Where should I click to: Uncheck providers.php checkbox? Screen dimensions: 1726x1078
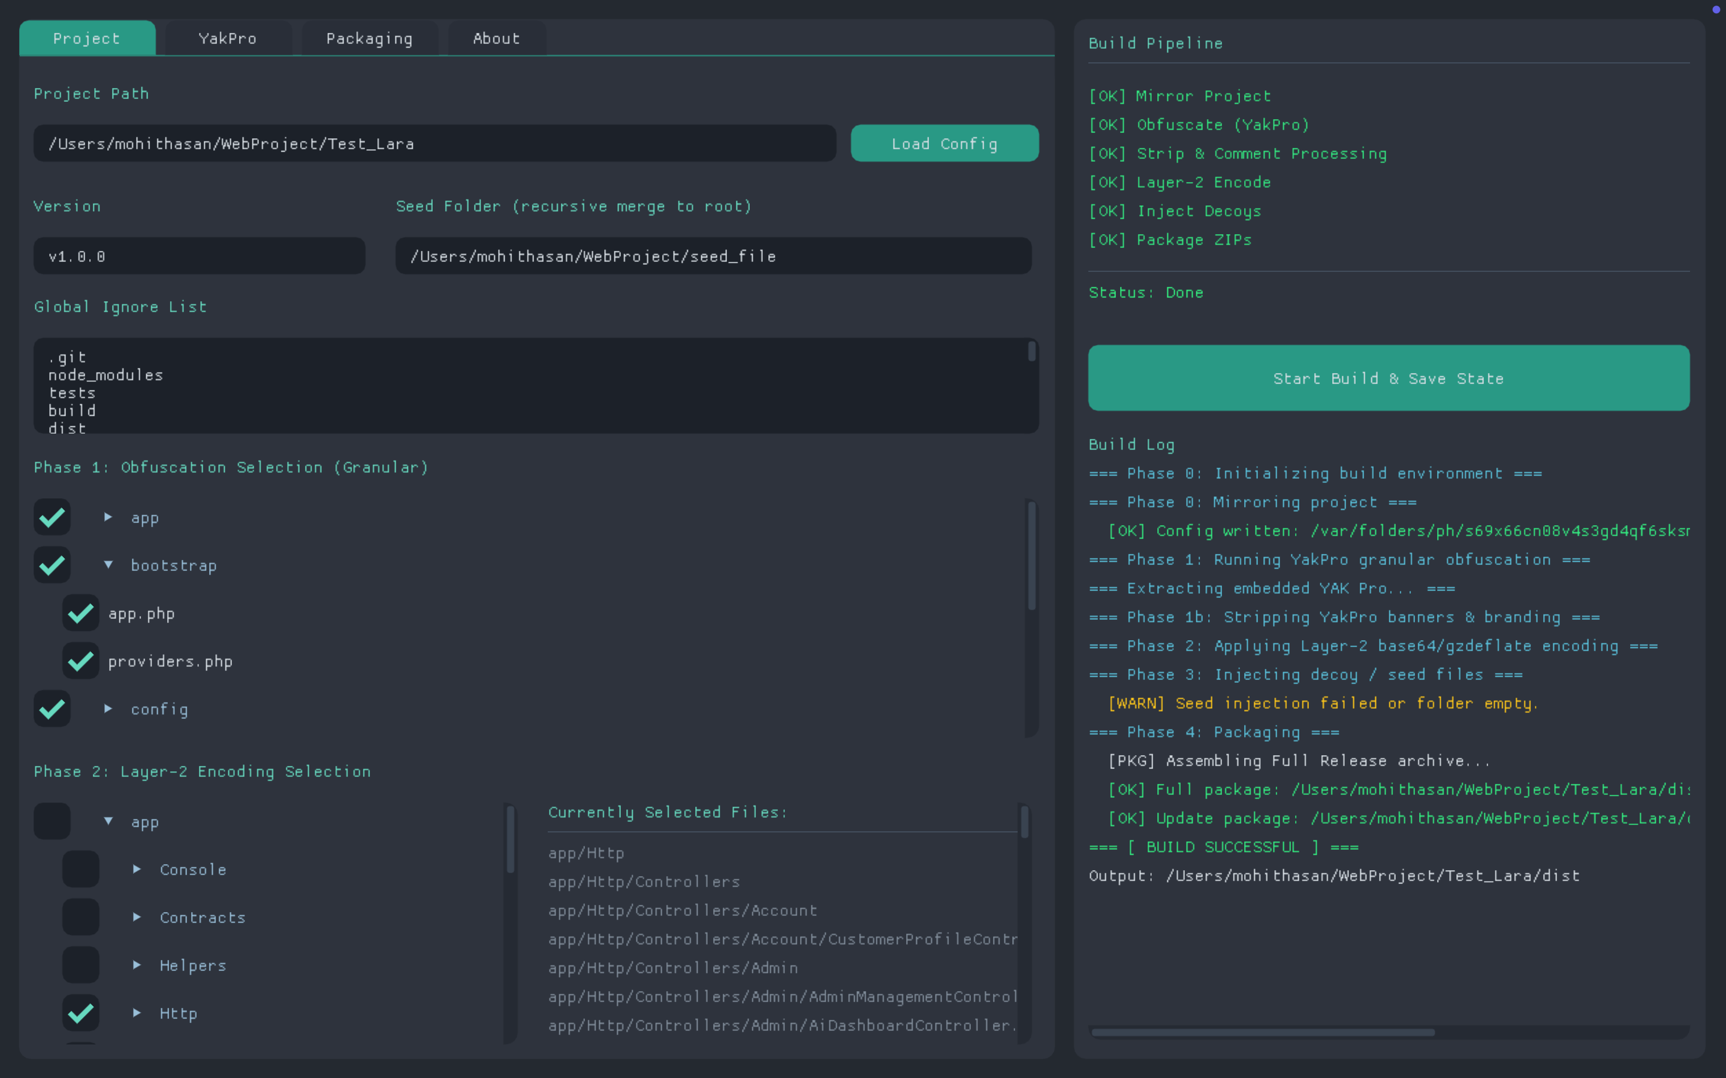pos(80,661)
